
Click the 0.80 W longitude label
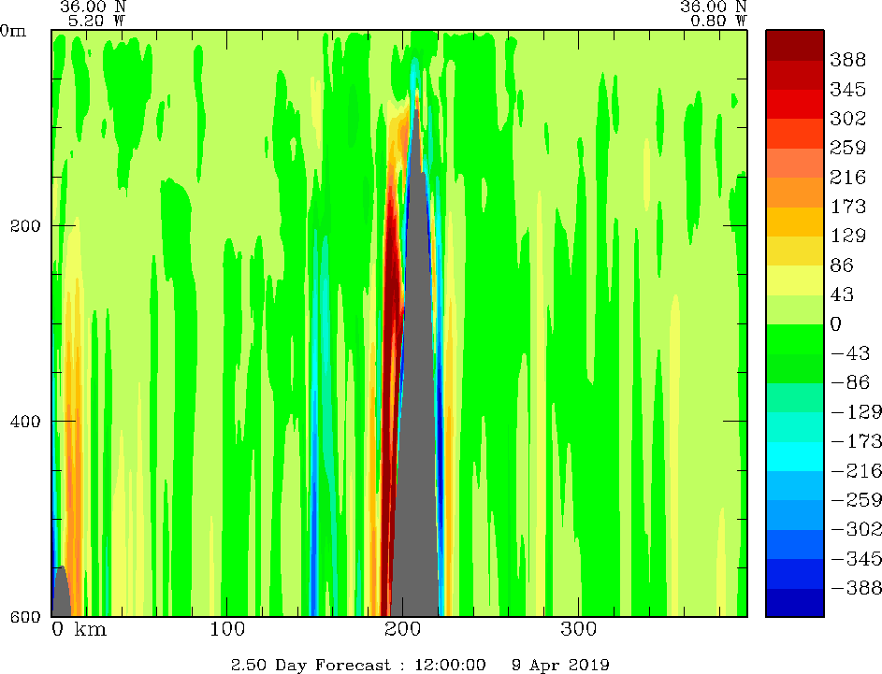[x=718, y=22]
